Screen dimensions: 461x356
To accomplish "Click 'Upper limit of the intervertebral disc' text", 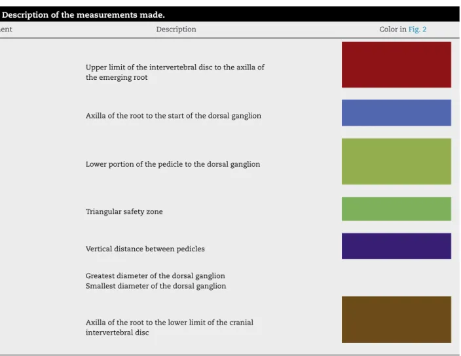I will point(149,67).
